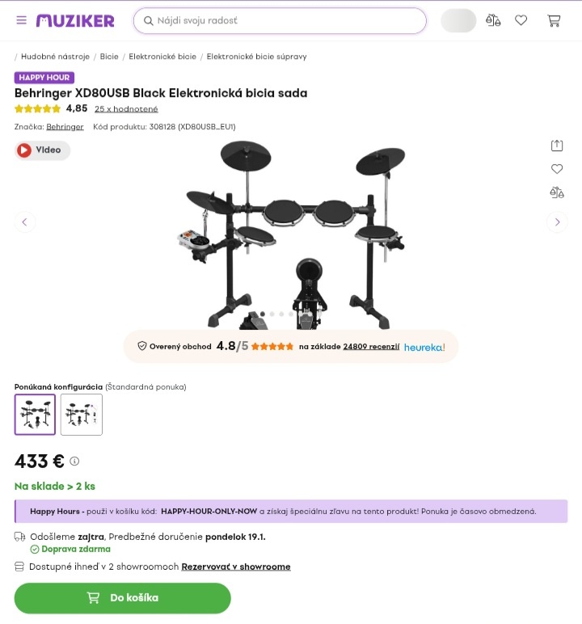Open the hamburger menu

click(22, 20)
